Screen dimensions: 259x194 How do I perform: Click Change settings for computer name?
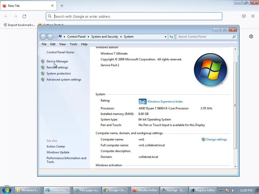(216, 139)
